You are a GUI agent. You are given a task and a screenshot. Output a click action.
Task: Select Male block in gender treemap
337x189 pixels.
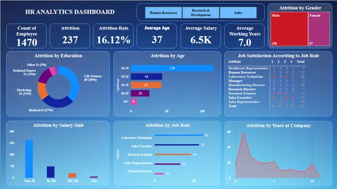click(289, 29)
